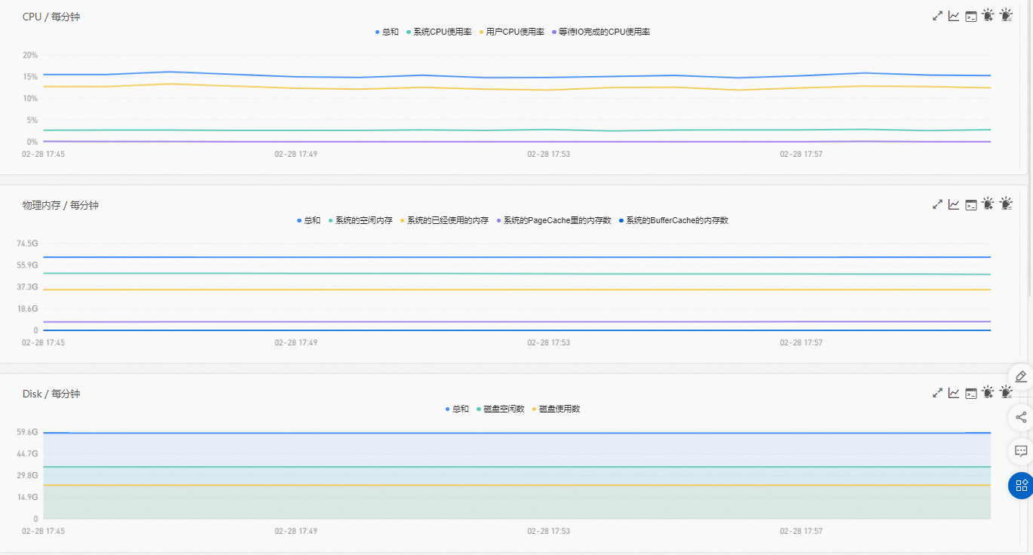Toggle 系统的空闲内存 legend series

[360, 220]
